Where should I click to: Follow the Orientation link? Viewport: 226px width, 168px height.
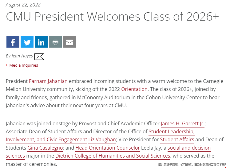point(134,89)
